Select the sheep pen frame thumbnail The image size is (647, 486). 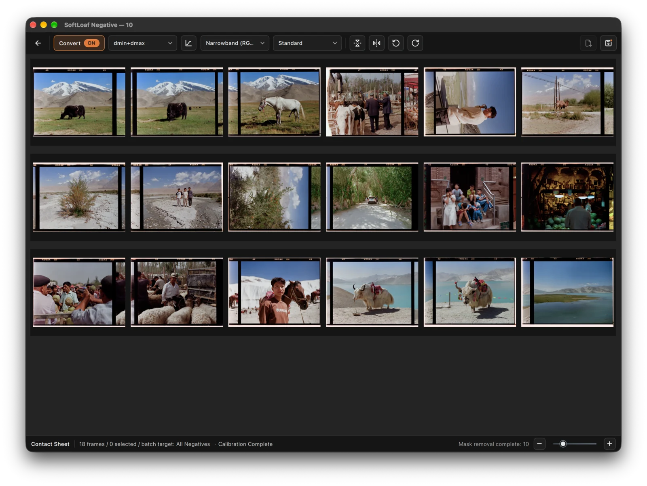click(177, 292)
